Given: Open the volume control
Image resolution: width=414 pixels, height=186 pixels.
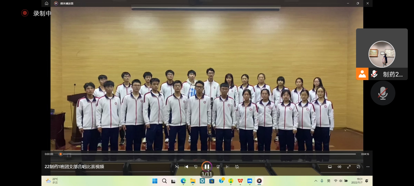Looking at the screenshot, I should click(339, 167).
